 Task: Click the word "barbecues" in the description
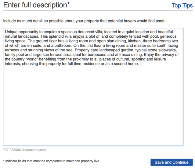pos(97,55)
